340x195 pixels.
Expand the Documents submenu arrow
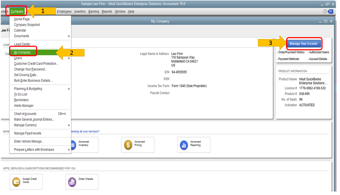69,36
